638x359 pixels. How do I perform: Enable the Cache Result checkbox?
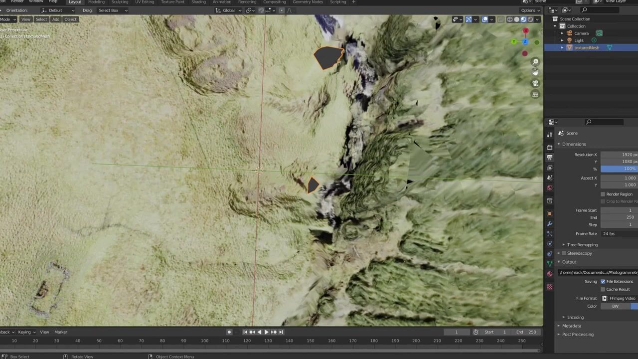coord(603,290)
